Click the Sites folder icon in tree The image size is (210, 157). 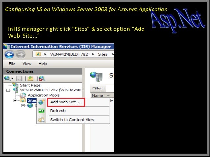point(23,100)
